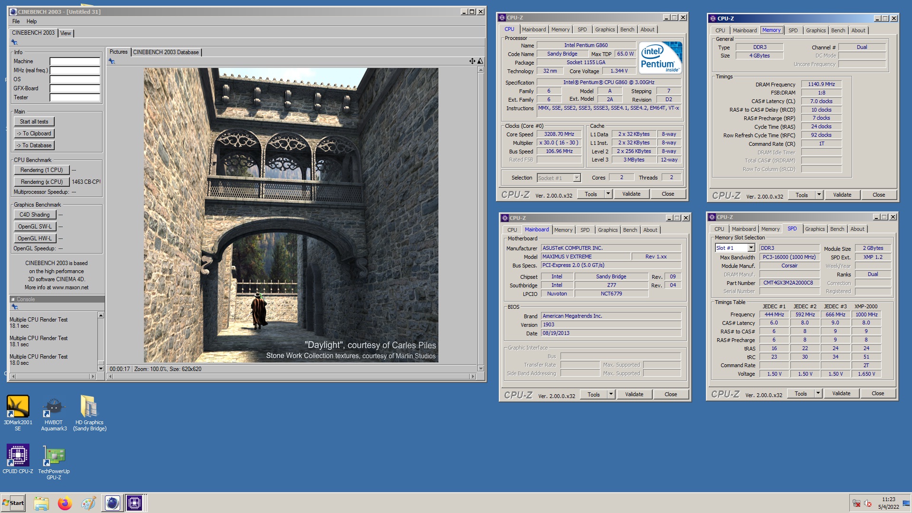Click console horizontal scroll left arrow
912x513 pixels.
click(13, 376)
